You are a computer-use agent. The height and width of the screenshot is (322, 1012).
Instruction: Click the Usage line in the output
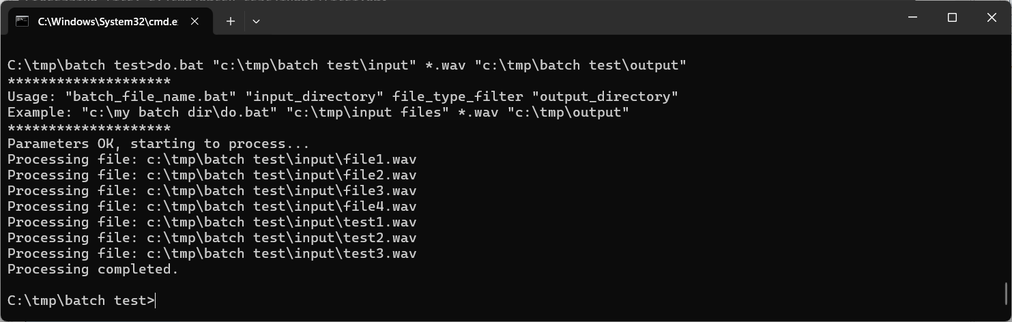pos(343,97)
